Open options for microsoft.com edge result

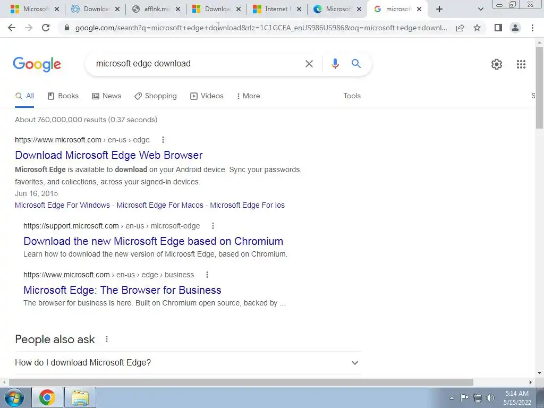[x=163, y=140]
